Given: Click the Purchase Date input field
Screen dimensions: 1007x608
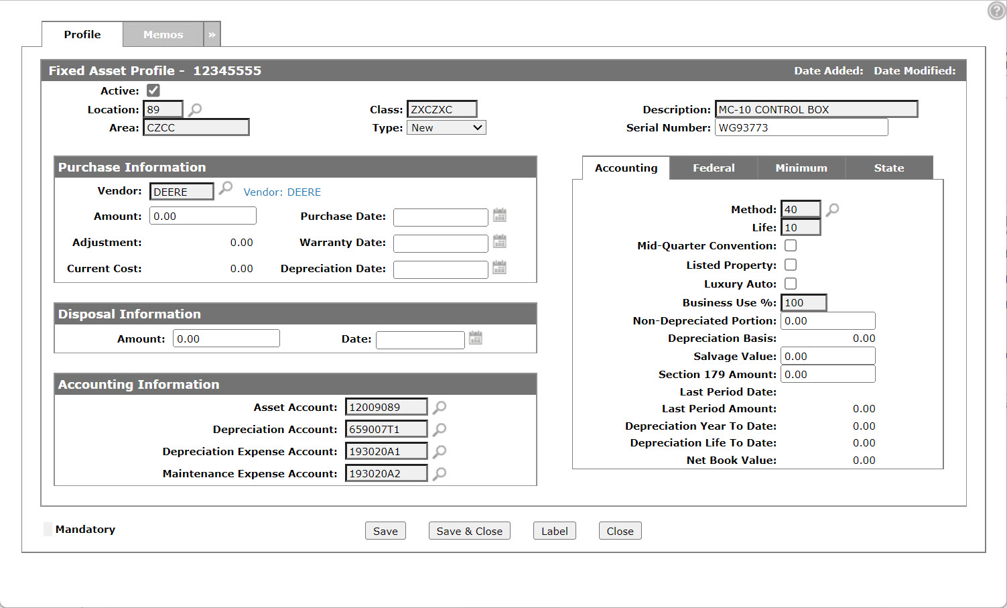Looking at the screenshot, I should coord(441,217).
